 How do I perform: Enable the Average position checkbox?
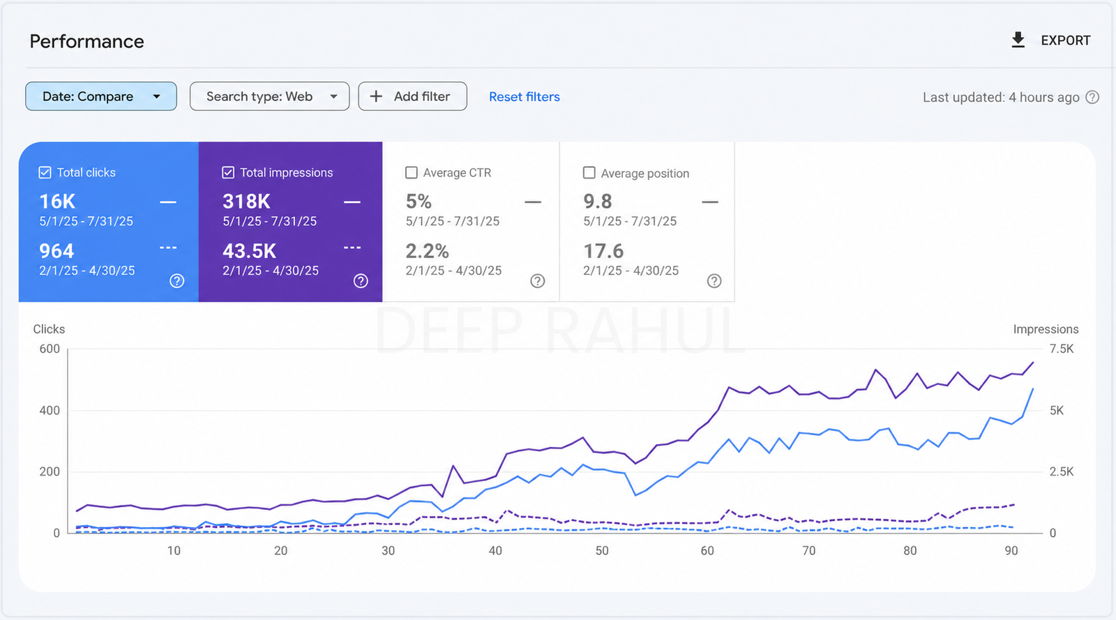[x=589, y=172]
